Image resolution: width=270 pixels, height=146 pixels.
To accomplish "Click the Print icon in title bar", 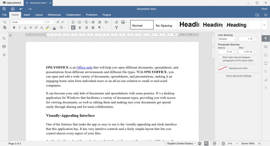I will (13, 9).
